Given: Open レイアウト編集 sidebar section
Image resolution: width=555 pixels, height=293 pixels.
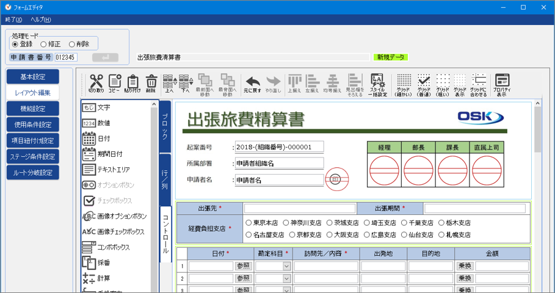Looking at the screenshot, I should pos(32,93).
